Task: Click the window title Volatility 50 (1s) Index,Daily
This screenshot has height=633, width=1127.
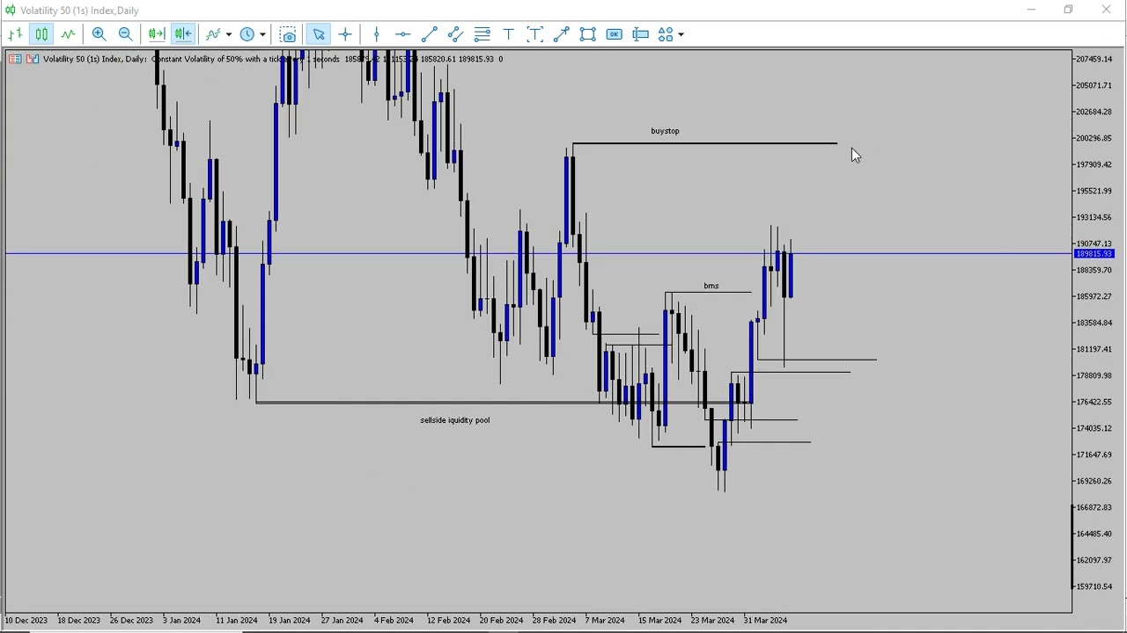Action: click(x=79, y=11)
